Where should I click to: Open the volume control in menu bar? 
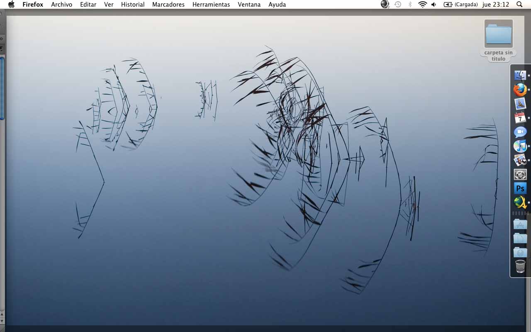click(434, 5)
